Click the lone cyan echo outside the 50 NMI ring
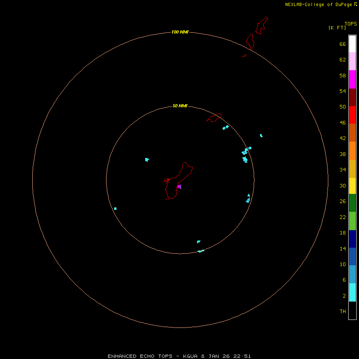The width and height of the screenshot is (359, 359). pos(261,136)
